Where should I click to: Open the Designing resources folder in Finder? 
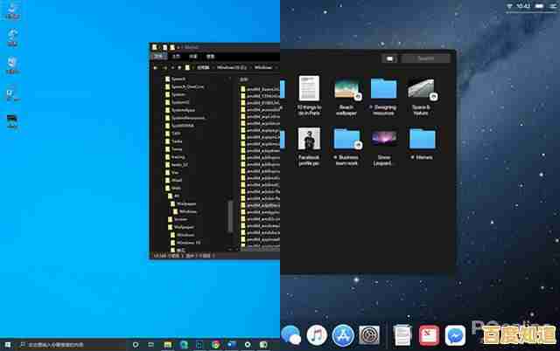383,97
